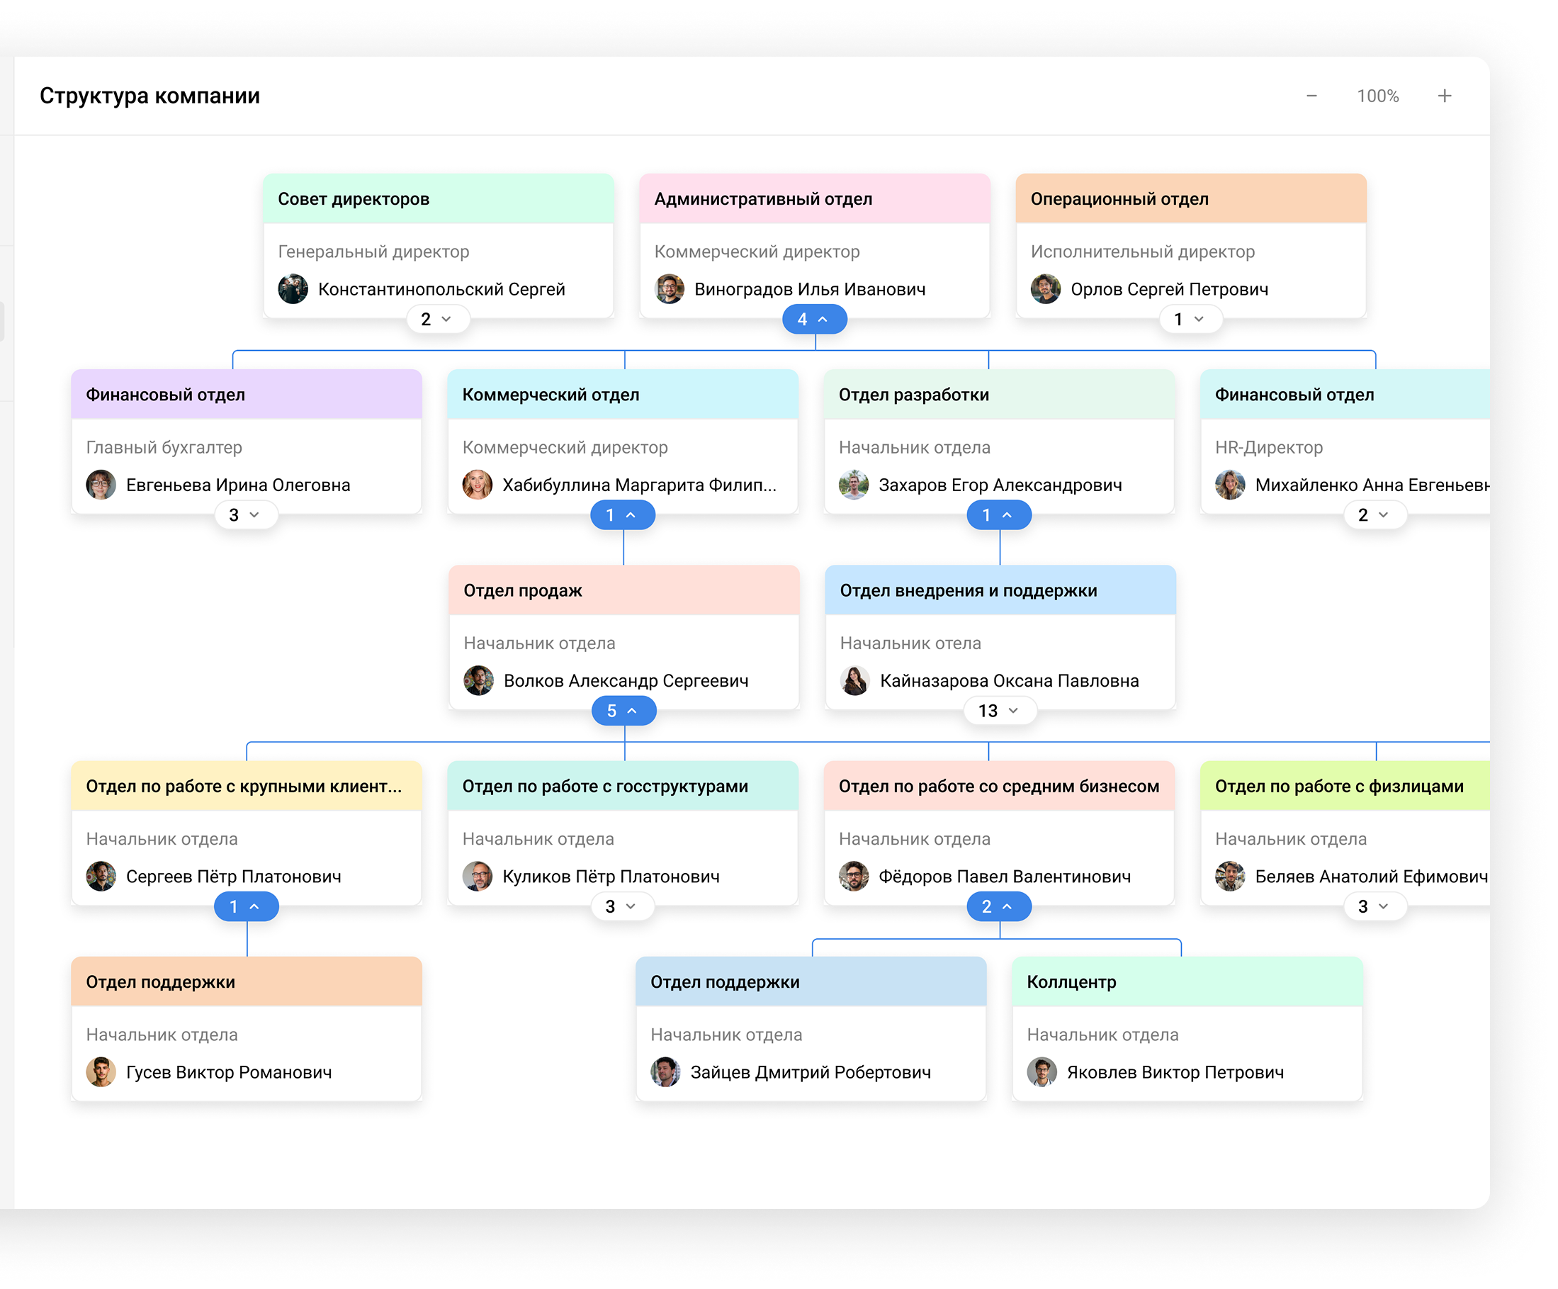Collapse Отдел продаж's 5 sub-departments

623,711
